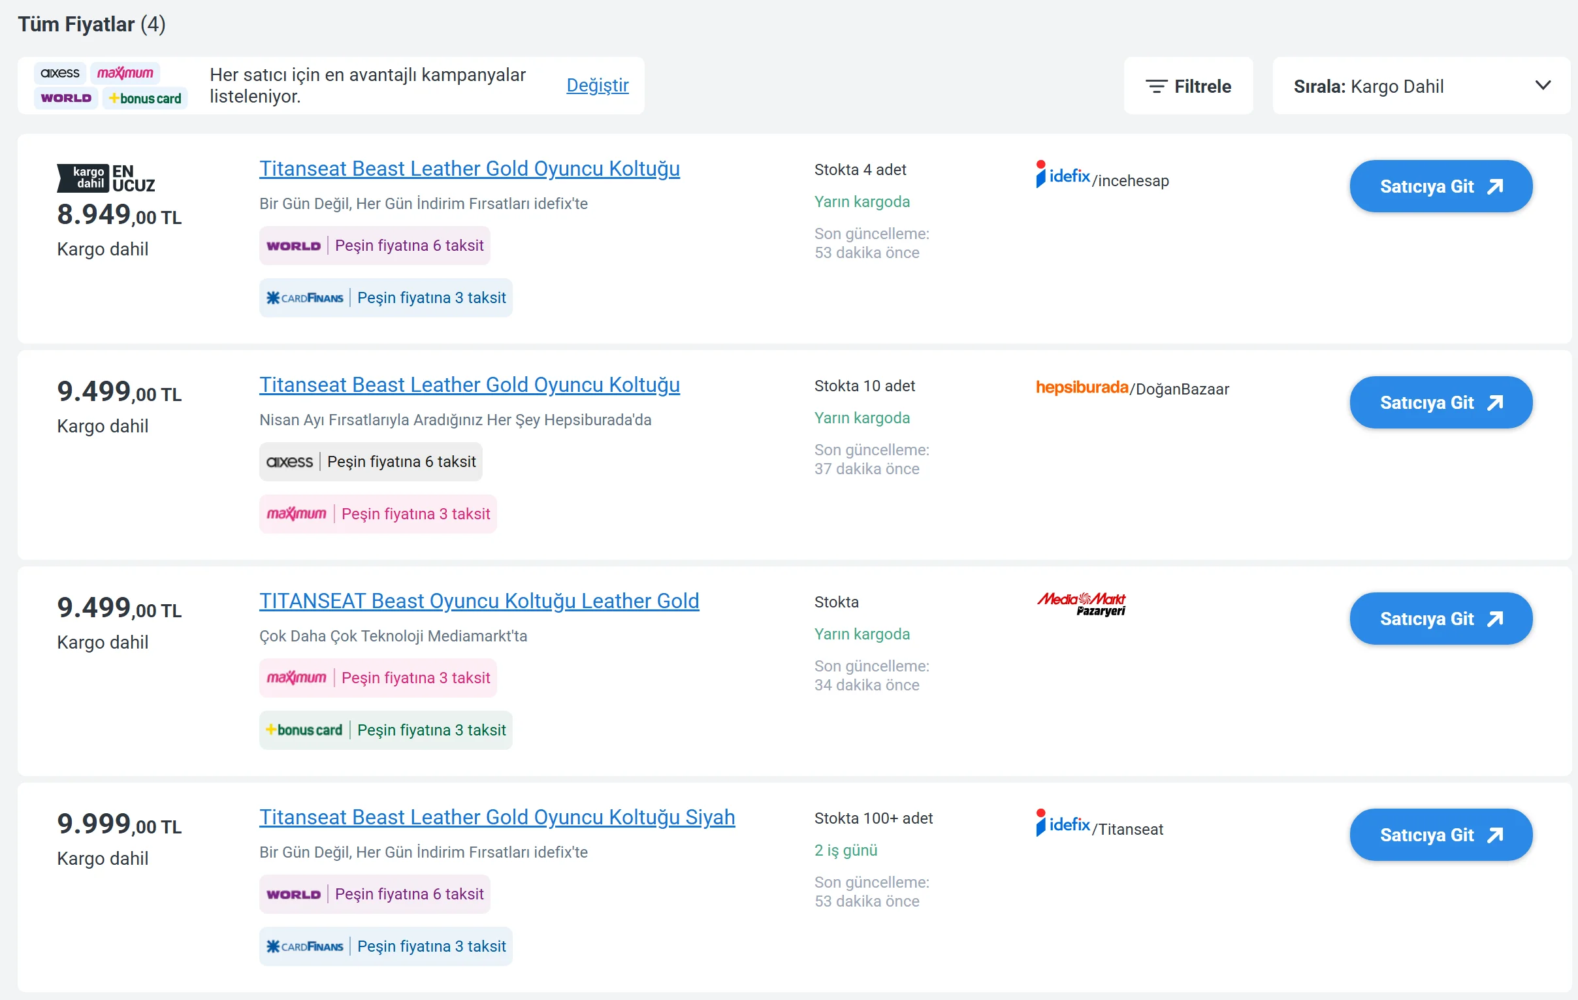Click the bonus card logo in header
Screen dimensions: 1578x1000
(x=145, y=98)
